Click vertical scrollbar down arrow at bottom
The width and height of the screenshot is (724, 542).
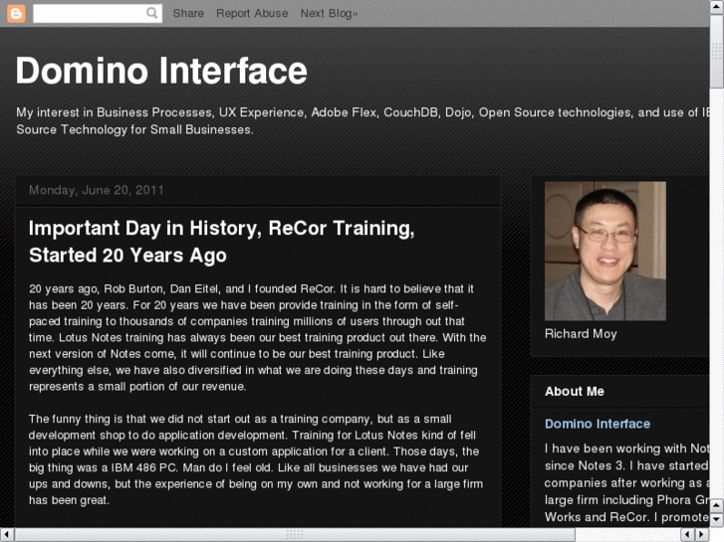click(717, 519)
